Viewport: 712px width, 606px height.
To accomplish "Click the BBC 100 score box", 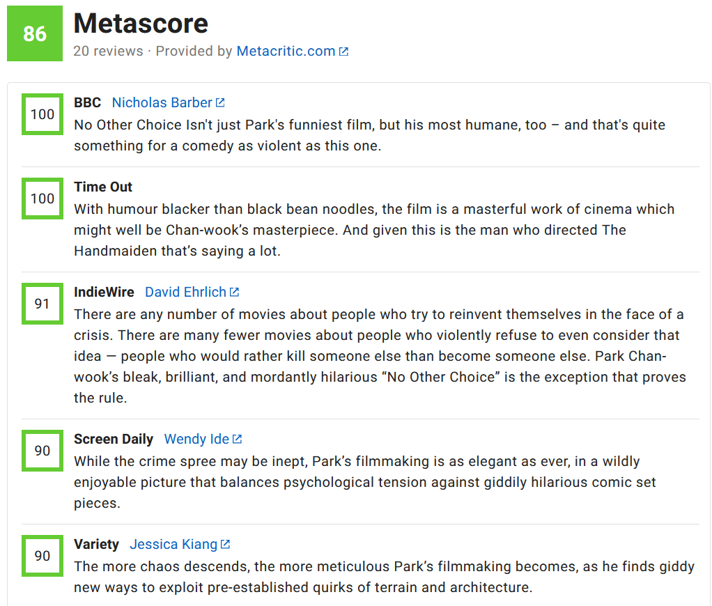I will click(x=42, y=114).
